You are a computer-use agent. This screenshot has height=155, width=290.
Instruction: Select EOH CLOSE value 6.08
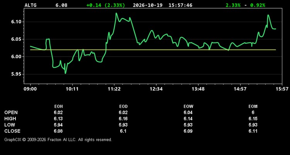click(x=58, y=131)
